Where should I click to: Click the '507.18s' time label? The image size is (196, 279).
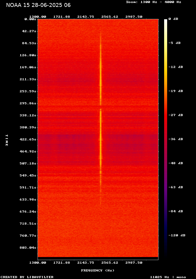click(28, 163)
